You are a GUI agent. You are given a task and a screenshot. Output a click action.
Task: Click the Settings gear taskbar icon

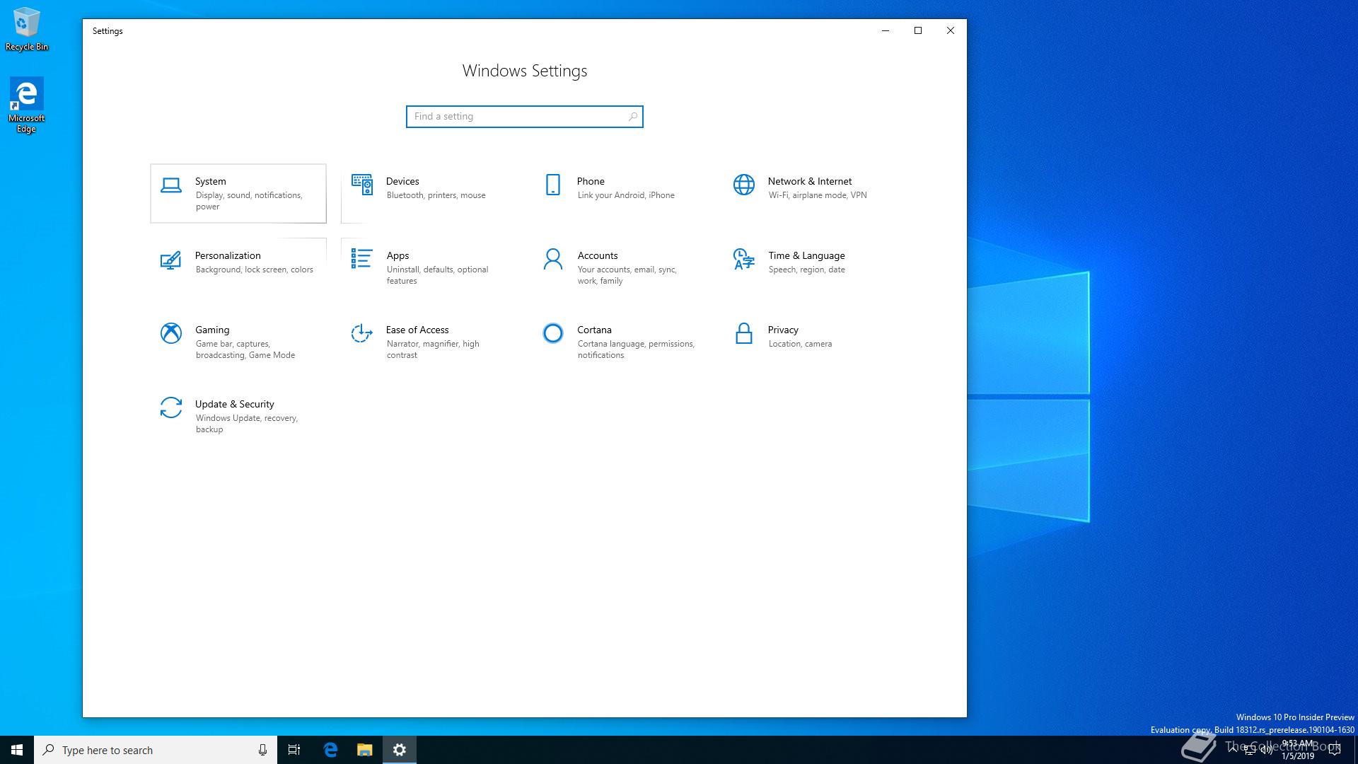(x=400, y=750)
